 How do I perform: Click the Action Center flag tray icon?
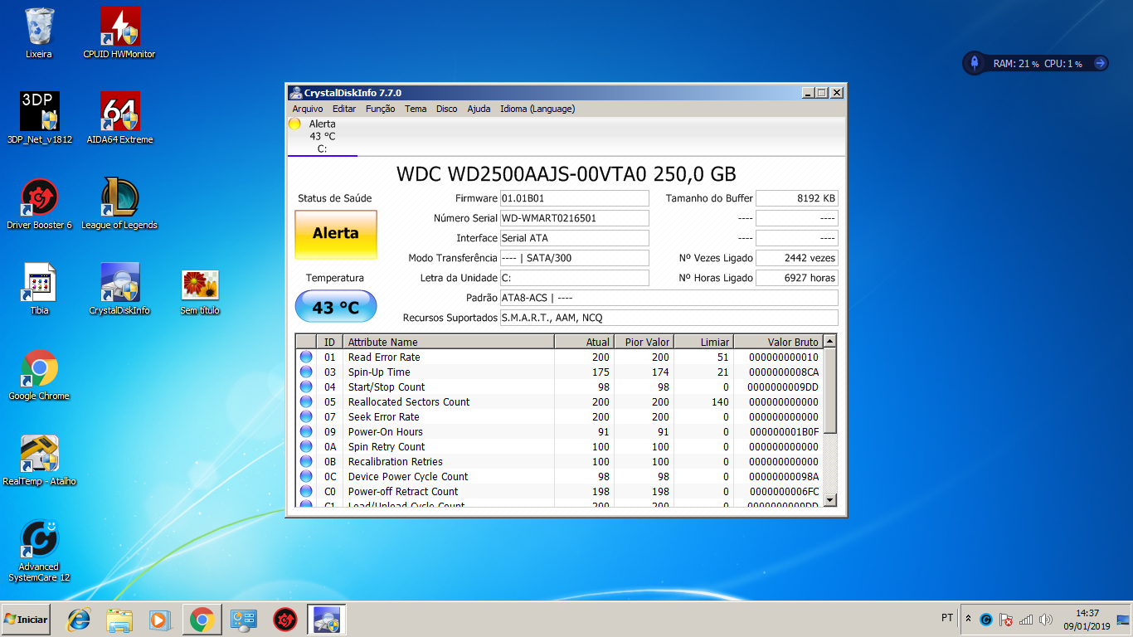tap(1006, 620)
